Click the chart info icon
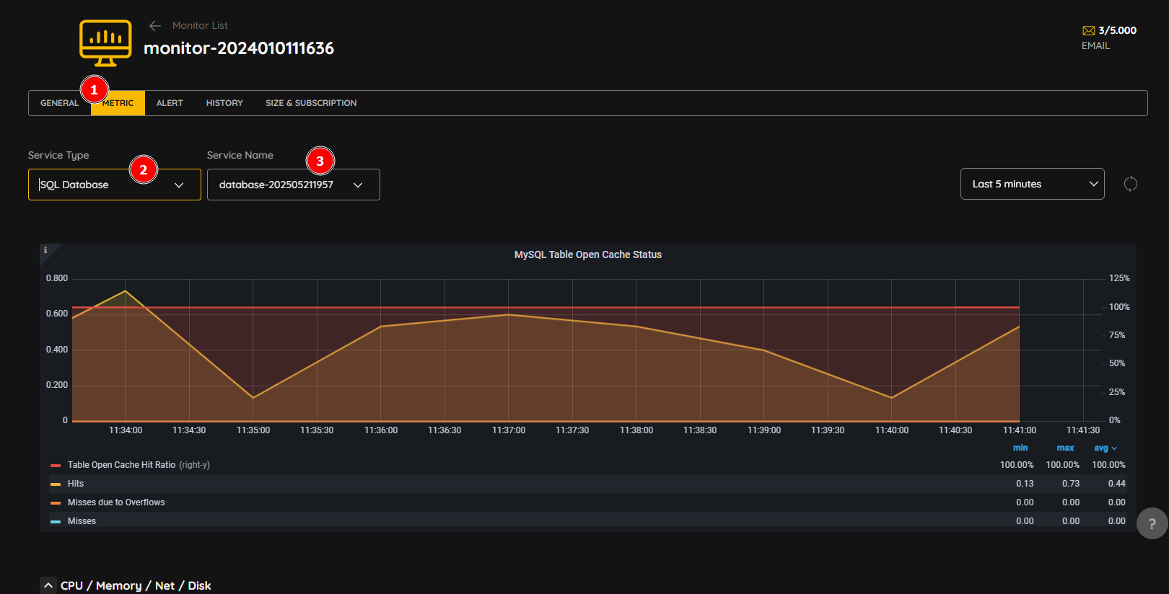 pos(45,250)
